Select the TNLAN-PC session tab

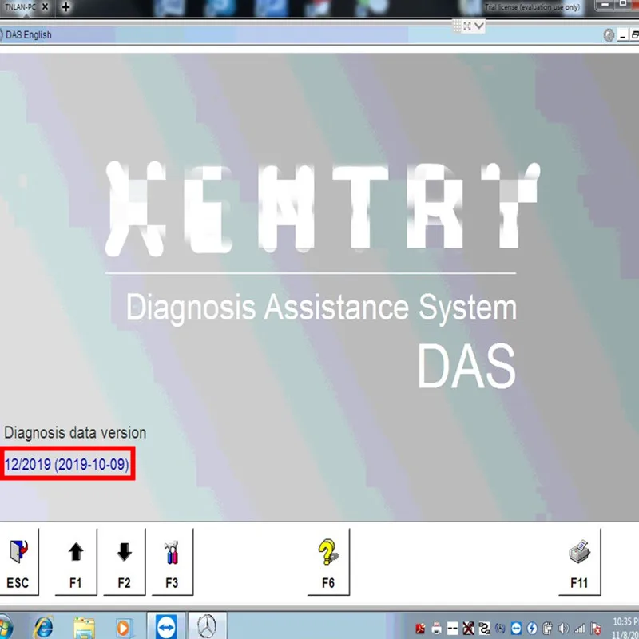[x=21, y=7]
